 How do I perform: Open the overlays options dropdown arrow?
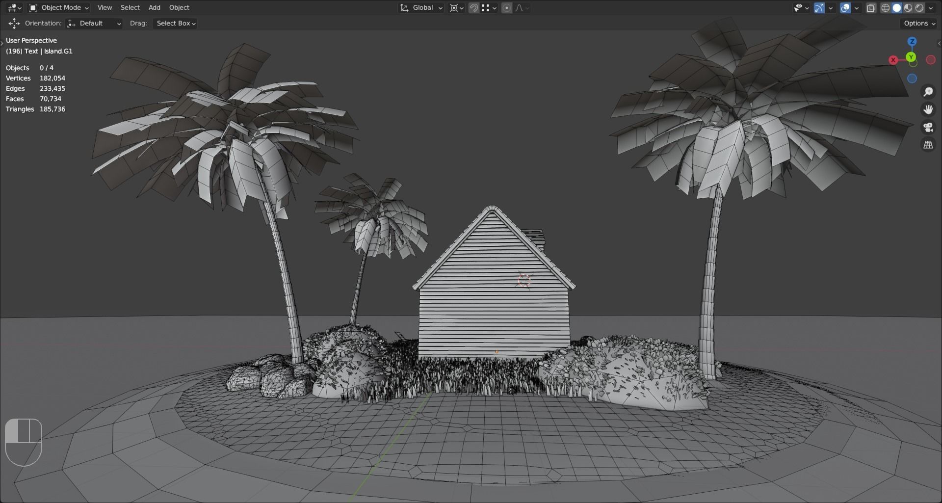point(857,7)
